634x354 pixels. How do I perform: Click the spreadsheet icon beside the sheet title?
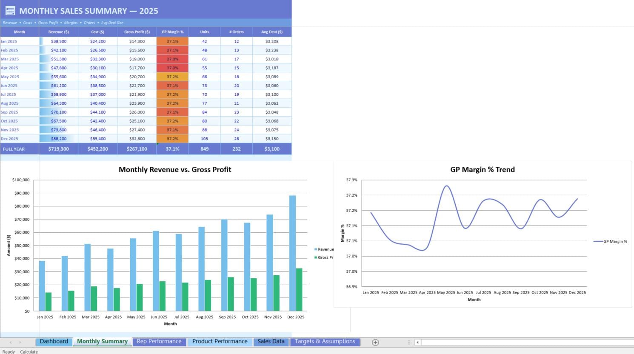[x=10, y=11]
